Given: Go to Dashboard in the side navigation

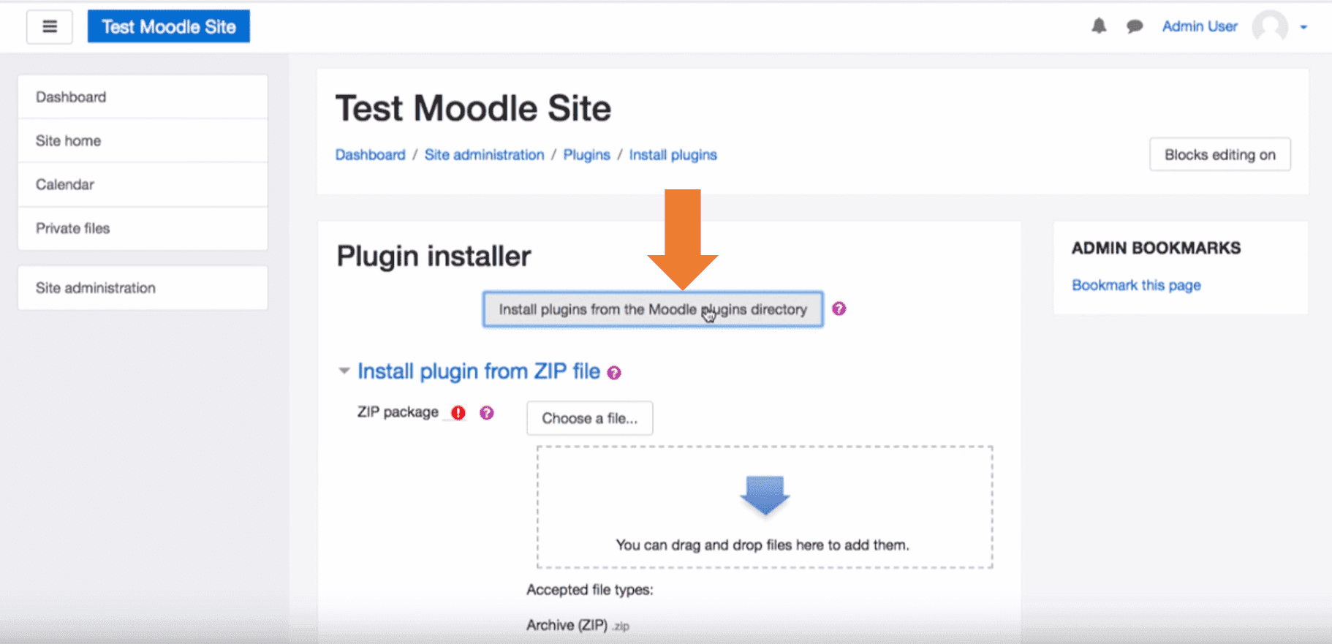Looking at the screenshot, I should 143,96.
